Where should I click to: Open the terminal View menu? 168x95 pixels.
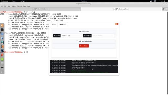point(9,6)
